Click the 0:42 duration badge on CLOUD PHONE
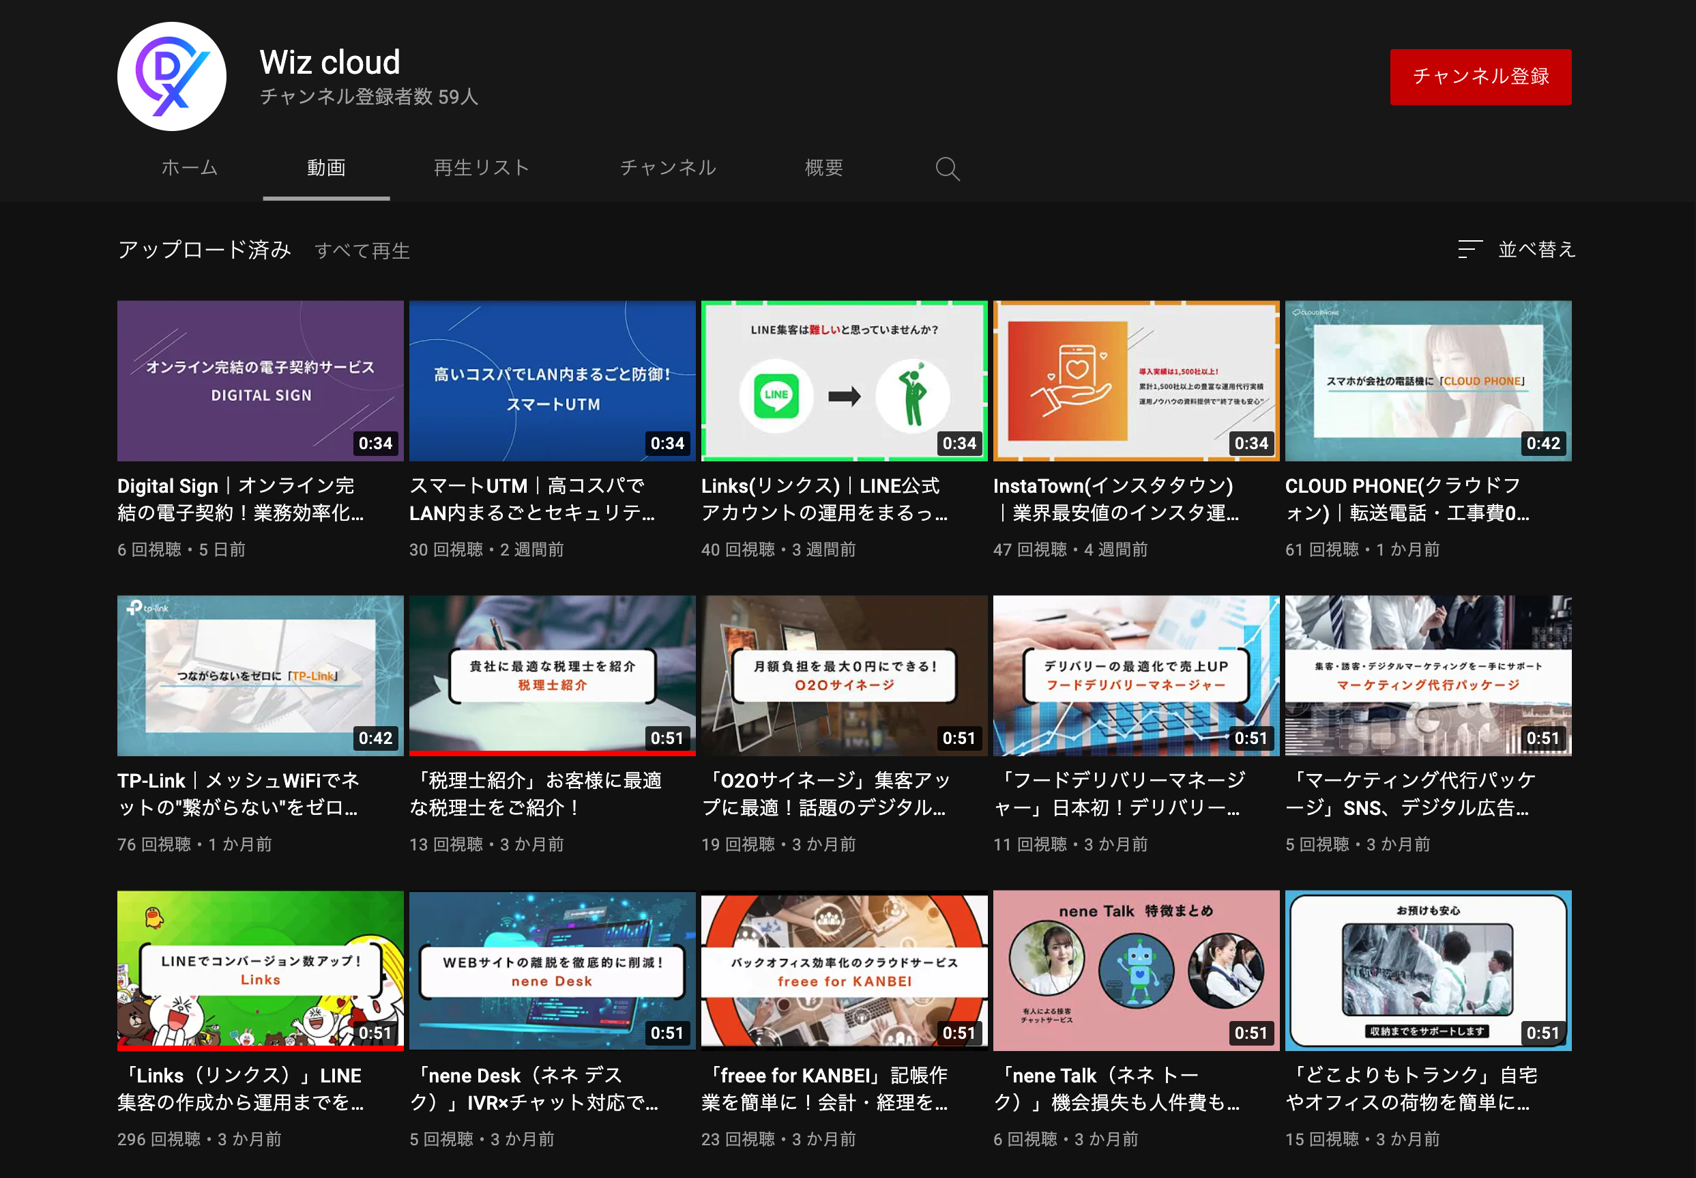1696x1178 pixels. tap(1543, 443)
